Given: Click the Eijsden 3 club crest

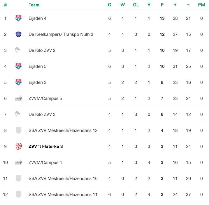Looking at the screenshot, I should pyautogui.click(x=18, y=82).
